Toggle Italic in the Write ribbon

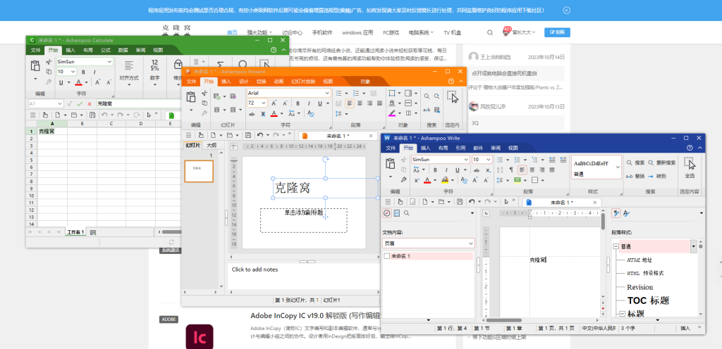point(446,170)
